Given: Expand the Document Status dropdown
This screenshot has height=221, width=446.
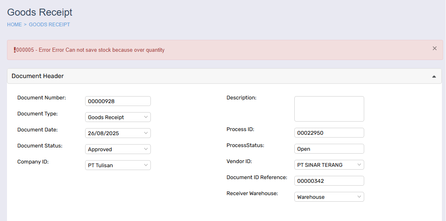Looking at the screenshot, I should point(118,150).
